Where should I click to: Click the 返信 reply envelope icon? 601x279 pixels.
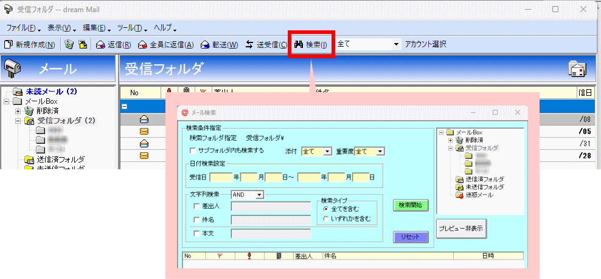tap(100, 44)
